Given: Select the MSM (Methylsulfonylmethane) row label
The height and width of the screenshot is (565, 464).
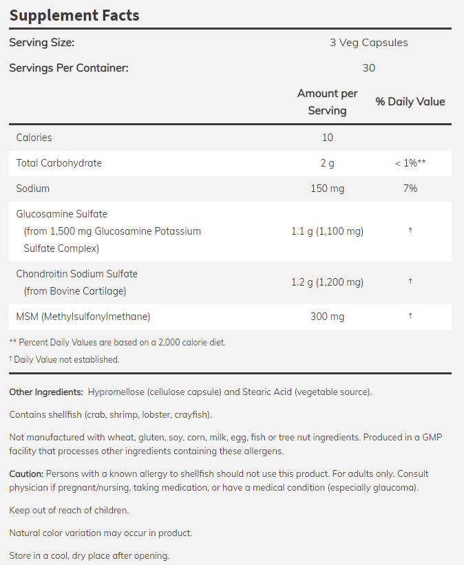Looking at the screenshot, I should [x=83, y=317].
